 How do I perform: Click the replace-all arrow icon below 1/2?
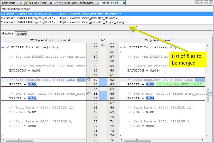(x=103, y=45)
